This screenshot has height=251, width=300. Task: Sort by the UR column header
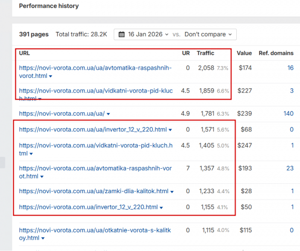(x=186, y=53)
